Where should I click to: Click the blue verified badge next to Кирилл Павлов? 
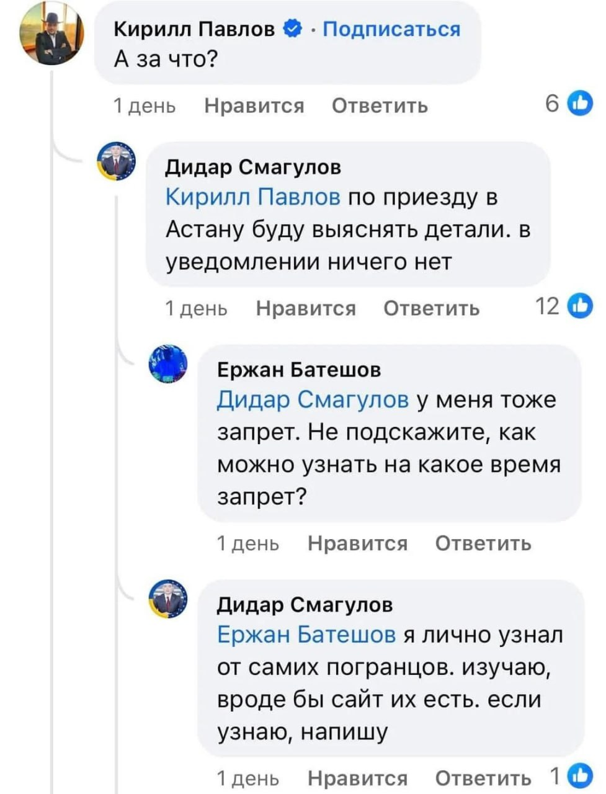[x=293, y=29]
